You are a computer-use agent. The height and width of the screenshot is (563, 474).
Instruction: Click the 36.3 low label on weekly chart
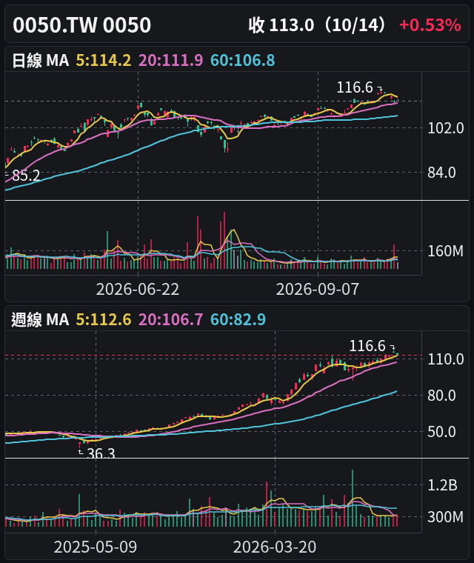101,453
